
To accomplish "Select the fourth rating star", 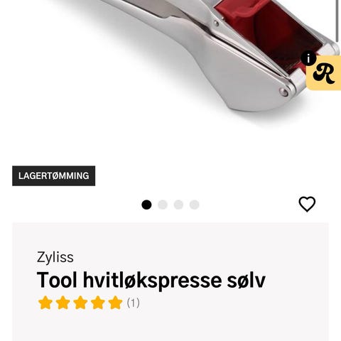I will point(98,303).
